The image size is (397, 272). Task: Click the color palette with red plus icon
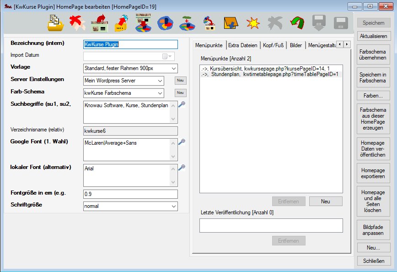[x=187, y=22]
